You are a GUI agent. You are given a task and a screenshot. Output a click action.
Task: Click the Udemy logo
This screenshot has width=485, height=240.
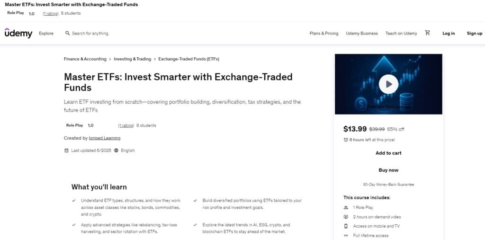pyautogui.click(x=18, y=33)
